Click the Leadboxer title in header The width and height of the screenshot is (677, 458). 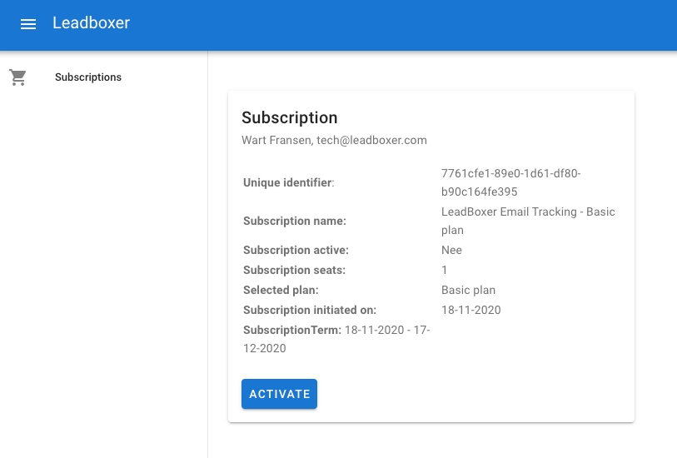(91, 23)
